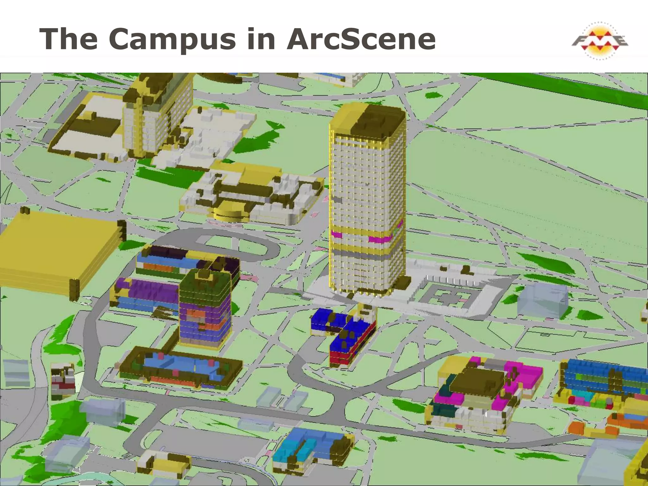Select the tall skyscraper tower in the scene
This screenshot has height=486, width=648.
pos(367,199)
